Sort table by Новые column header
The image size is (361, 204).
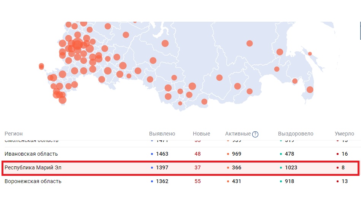(201, 134)
